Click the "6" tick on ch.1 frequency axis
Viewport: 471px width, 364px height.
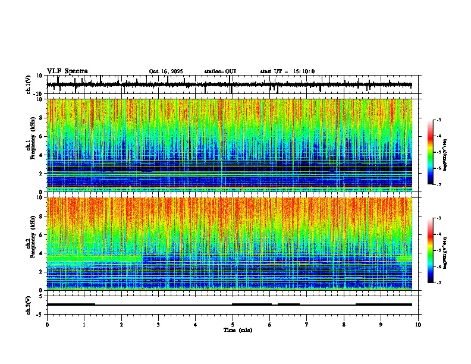coord(42,136)
